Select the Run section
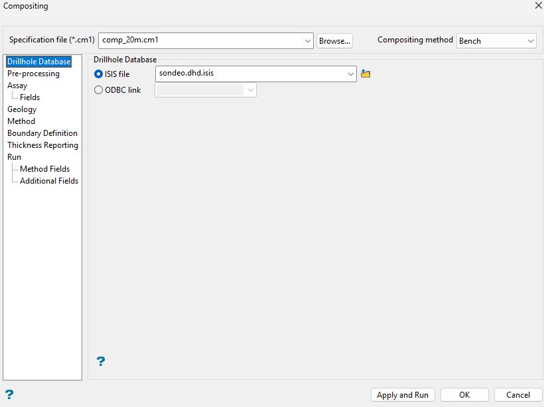This screenshot has height=407, width=544. tap(14, 157)
